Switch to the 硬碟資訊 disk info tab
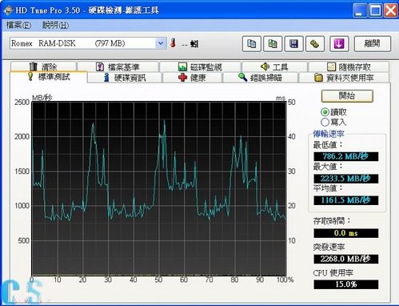 tap(125, 78)
